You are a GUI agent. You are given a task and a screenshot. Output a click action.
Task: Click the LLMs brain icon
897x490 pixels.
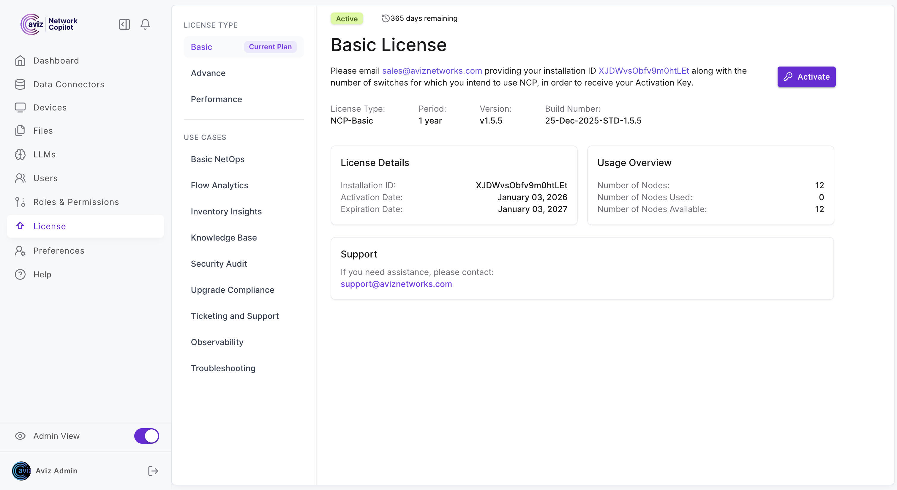(20, 154)
